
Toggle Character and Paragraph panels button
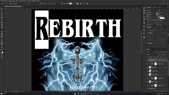click(x=77, y=3)
